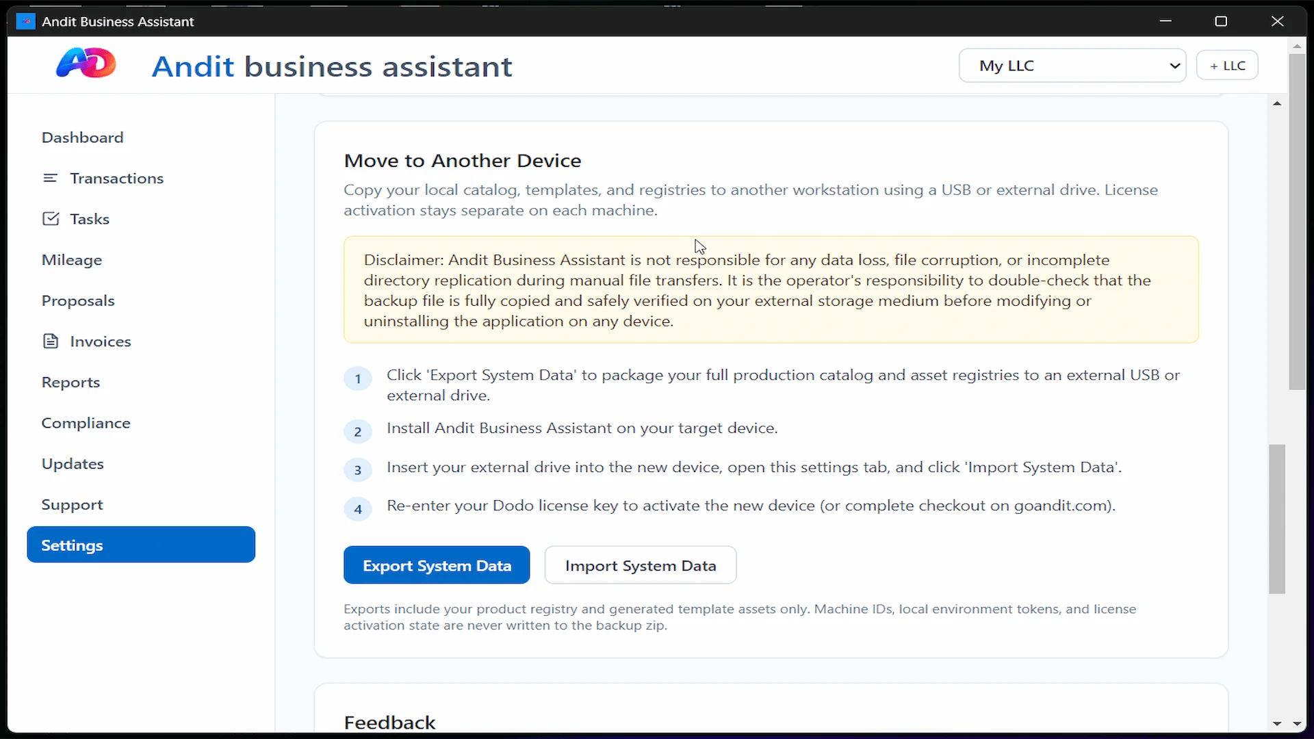Click the title bar app icon
Screen dimensions: 1314x739
coord(25,21)
